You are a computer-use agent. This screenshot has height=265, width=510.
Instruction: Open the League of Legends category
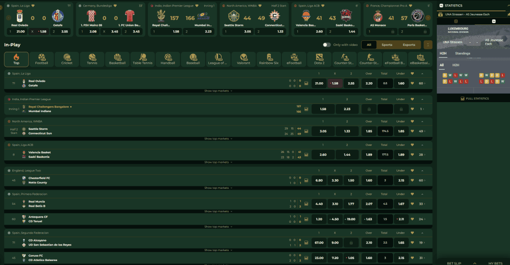(x=218, y=59)
